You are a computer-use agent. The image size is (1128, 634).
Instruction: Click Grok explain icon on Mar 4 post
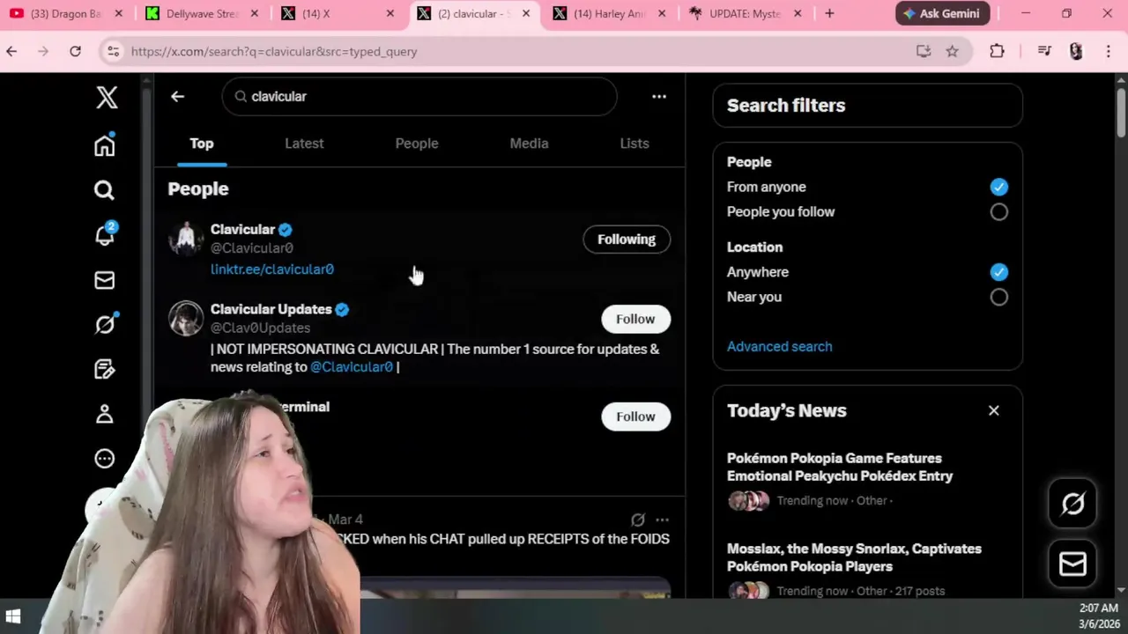click(x=638, y=520)
